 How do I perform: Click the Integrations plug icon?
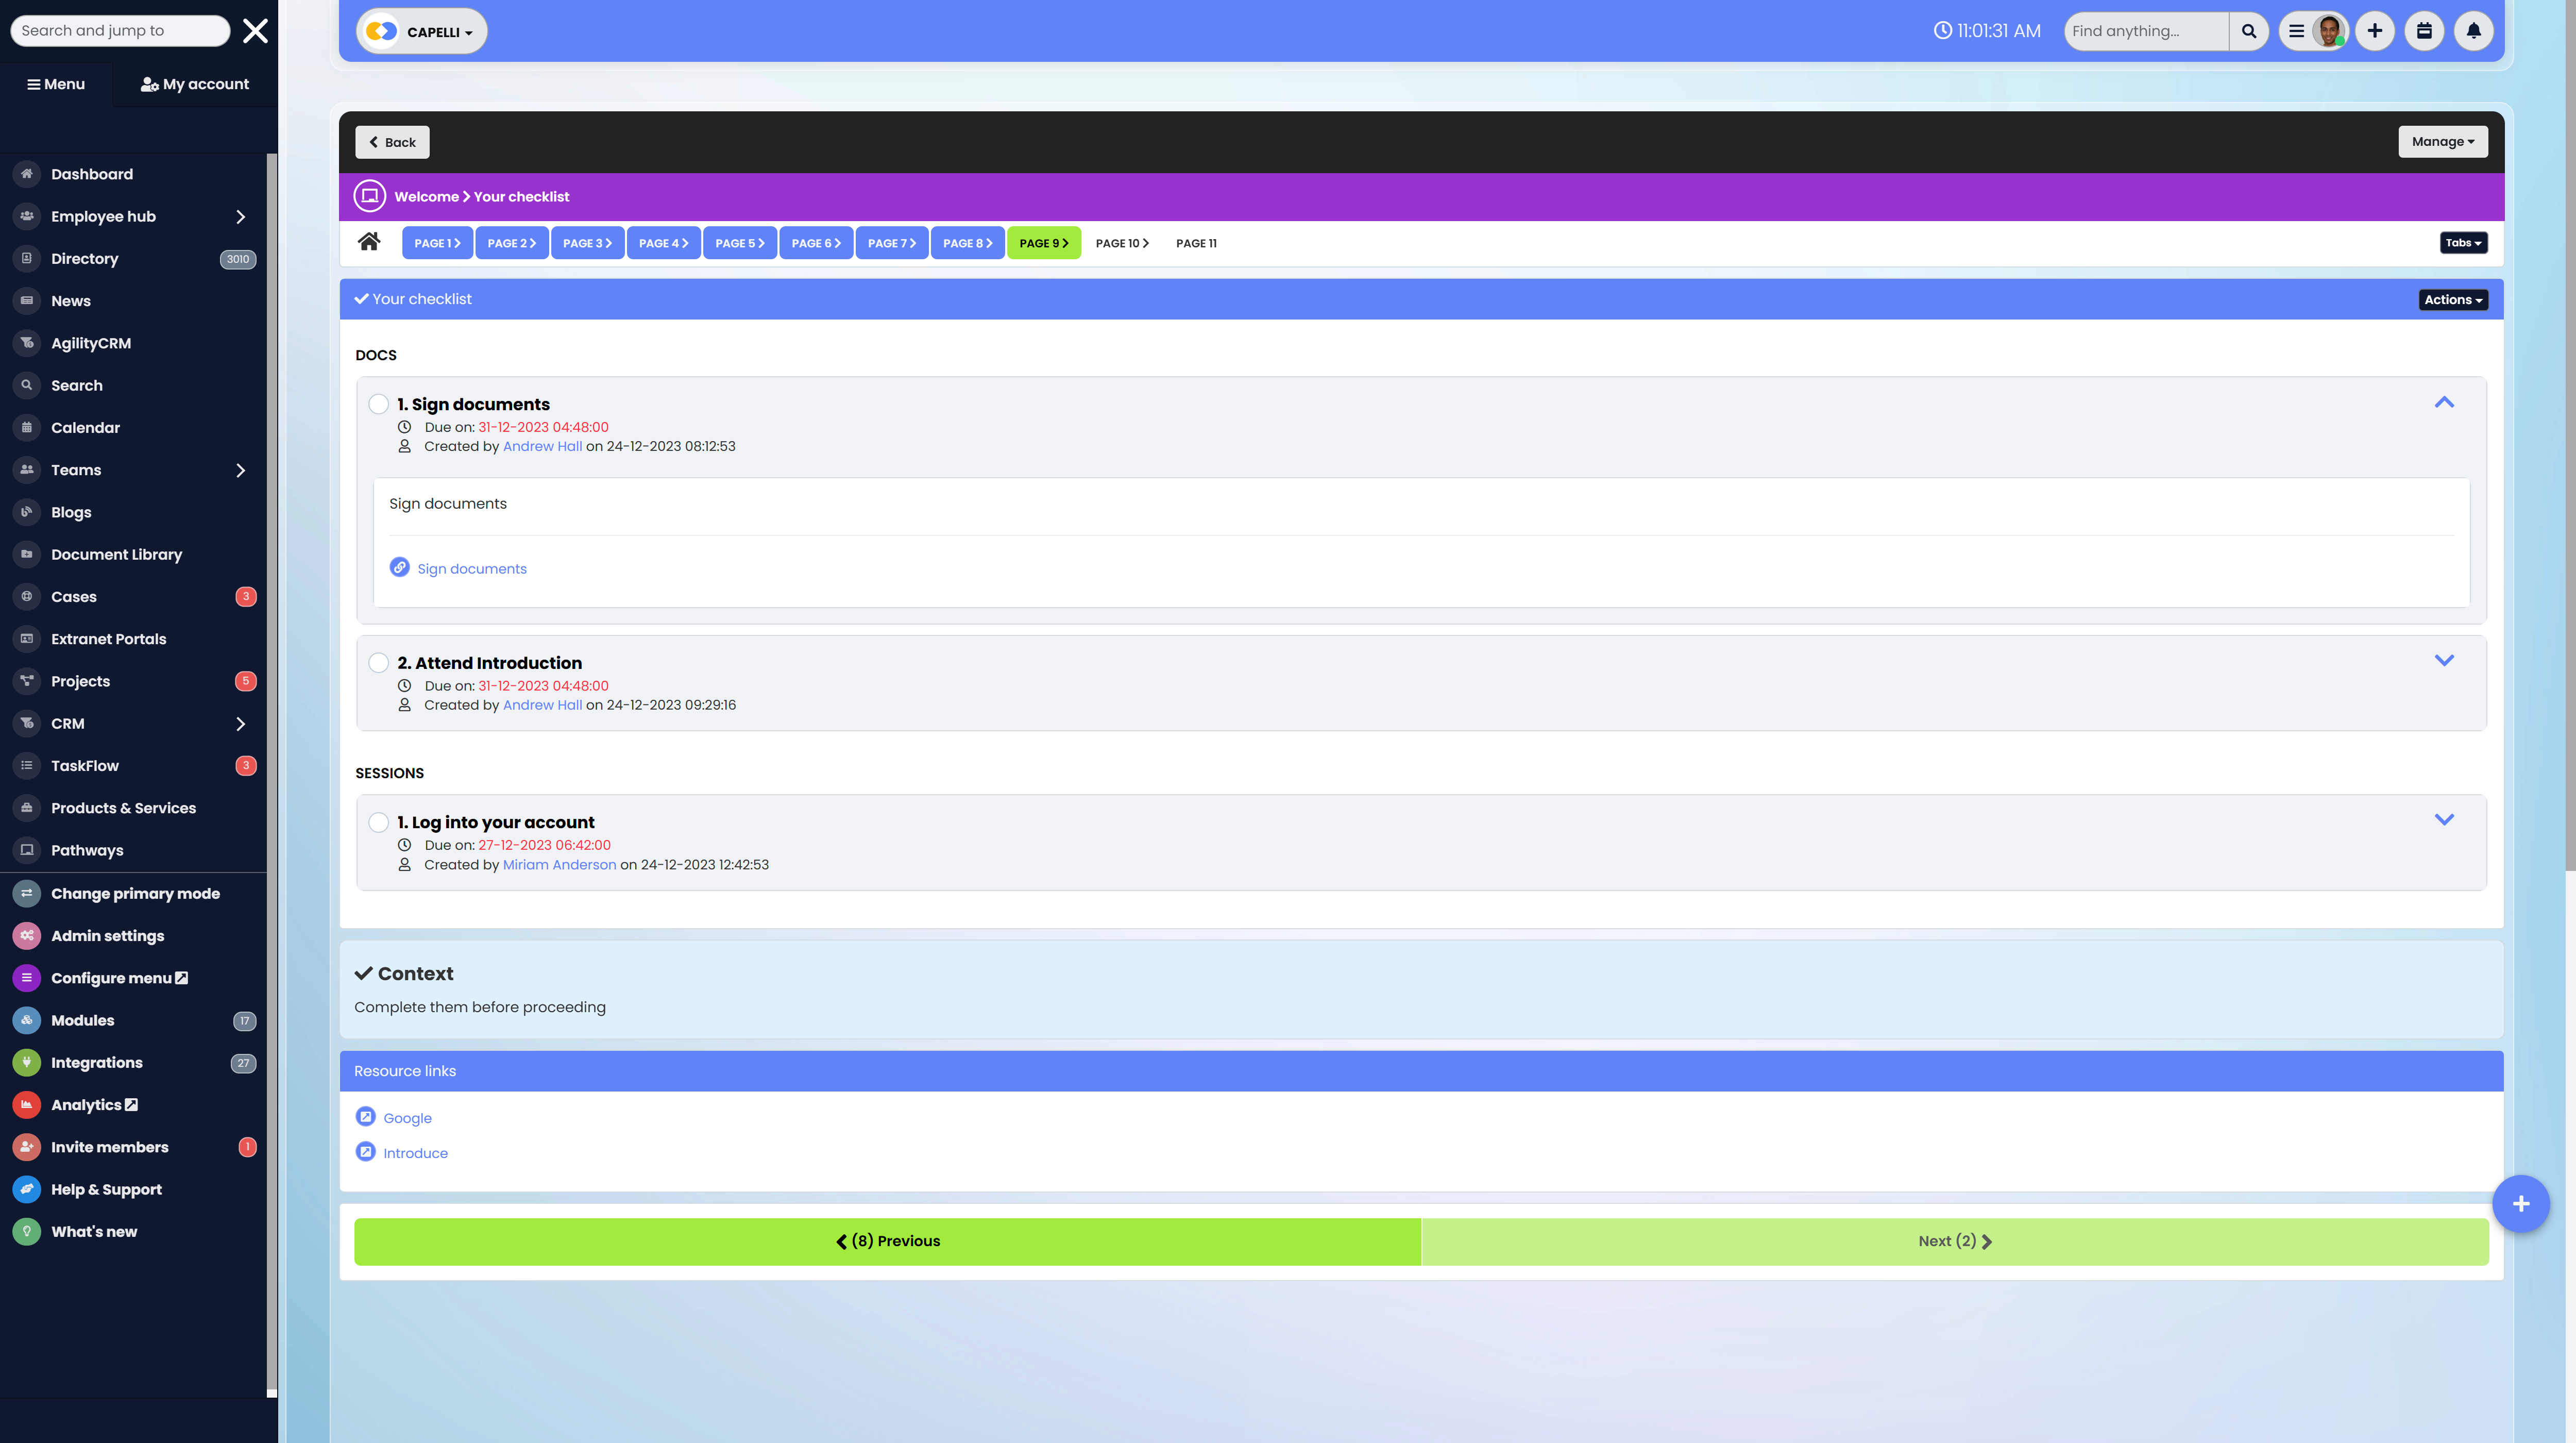[27, 1063]
